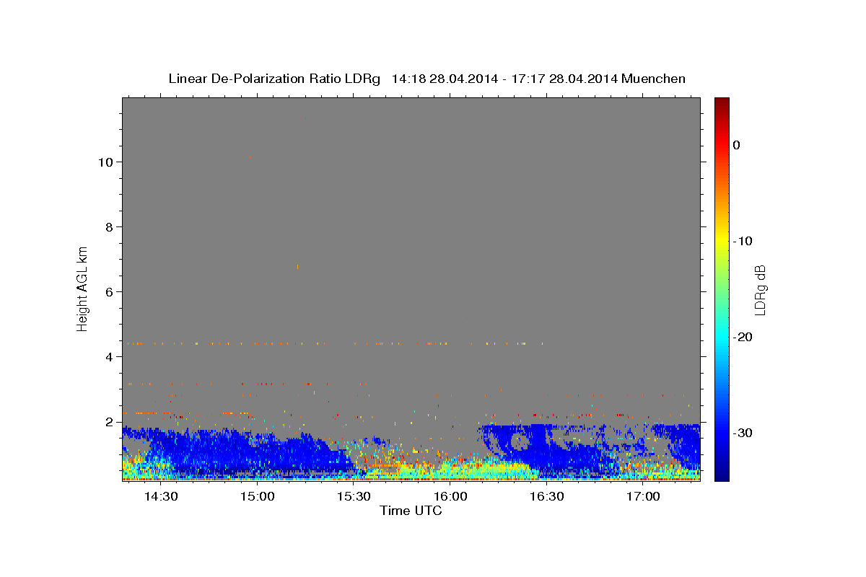866x577 pixels.
Task: Click the height tick label 10
Action: coord(105,162)
